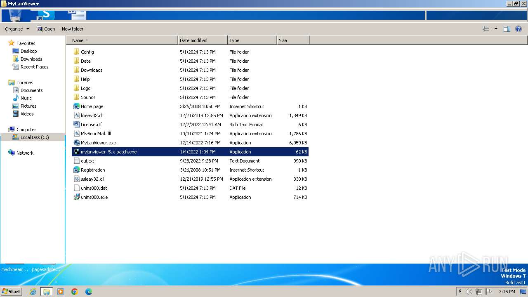Select the Downloads folder icon in file list
The image size is (528, 297).
click(76, 70)
